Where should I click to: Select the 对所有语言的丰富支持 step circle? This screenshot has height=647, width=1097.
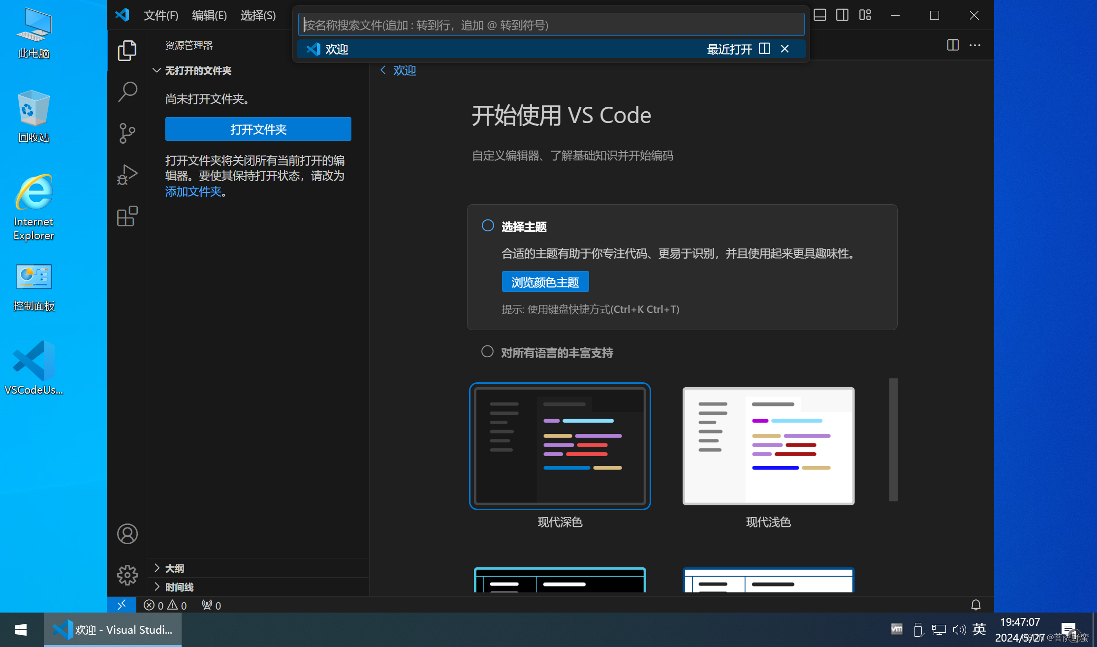[487, 352]
